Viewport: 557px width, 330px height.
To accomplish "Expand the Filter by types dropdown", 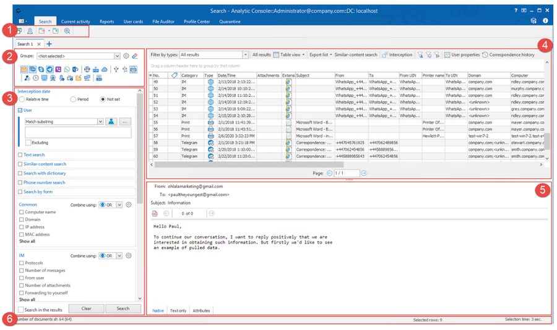I will tap(245, 54).
